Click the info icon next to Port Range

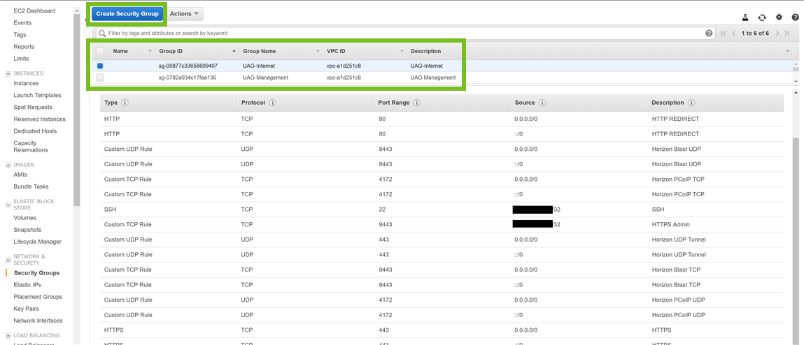coord(417,103)
